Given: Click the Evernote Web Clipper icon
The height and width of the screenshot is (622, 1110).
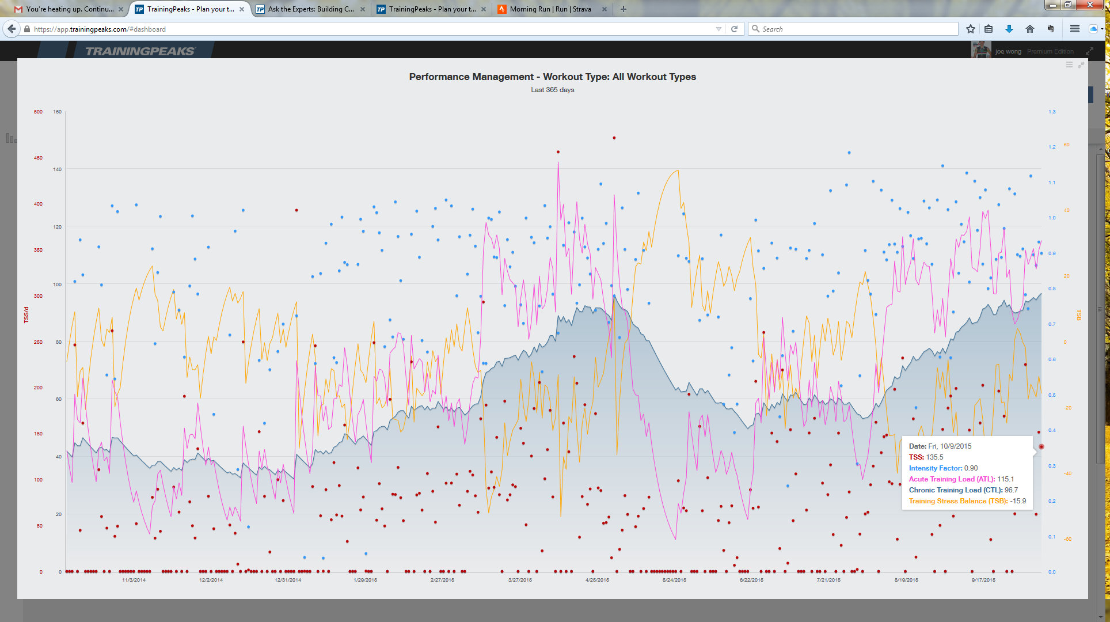Looking at the screenshot, I should click(x=1051, y=29).
